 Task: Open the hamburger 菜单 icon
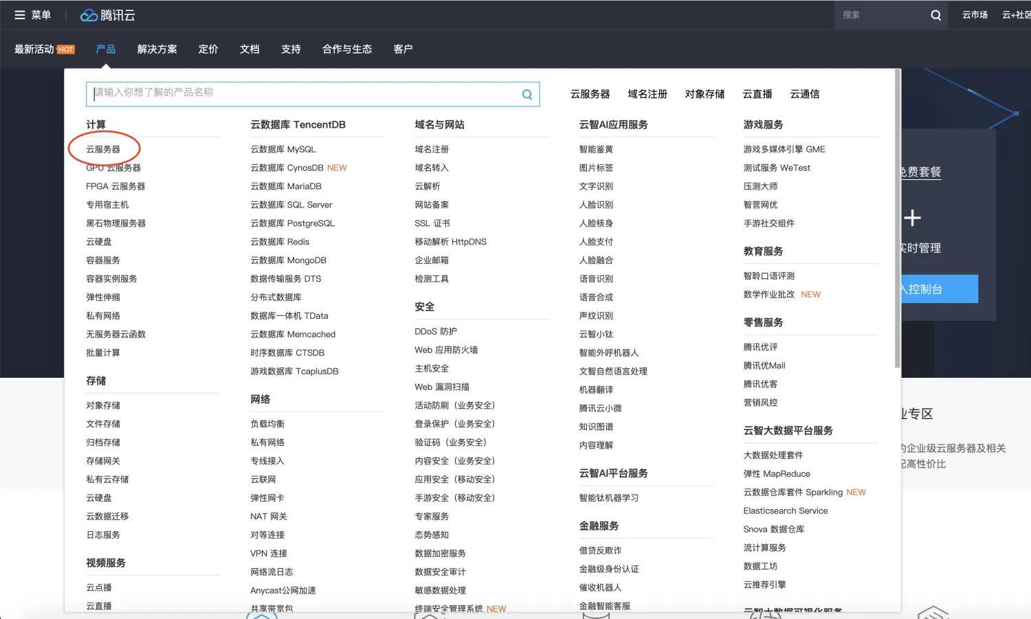click(20, 15)
